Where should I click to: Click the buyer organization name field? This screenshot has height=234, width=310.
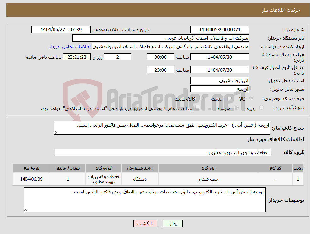click(161, 38)
